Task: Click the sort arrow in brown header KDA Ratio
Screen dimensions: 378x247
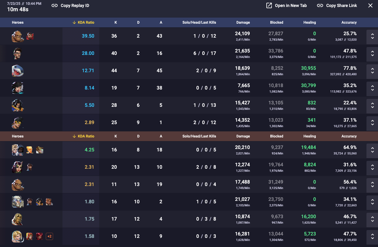Action: 74,136
